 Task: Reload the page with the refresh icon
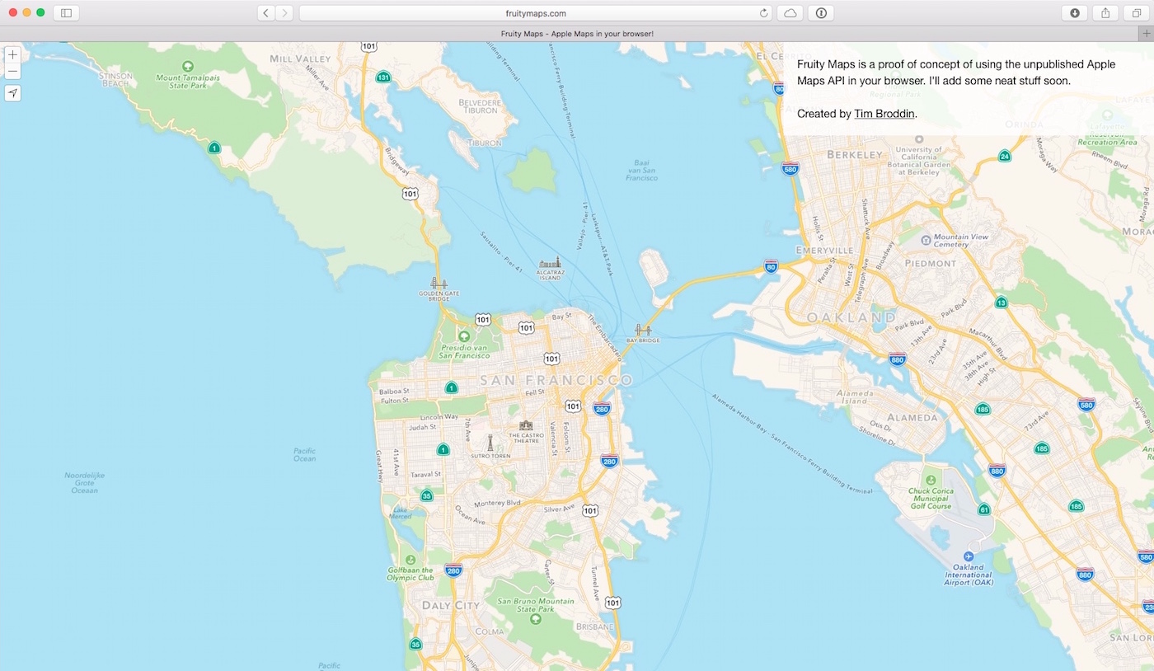pyautogui.click(x=764, y=12)
